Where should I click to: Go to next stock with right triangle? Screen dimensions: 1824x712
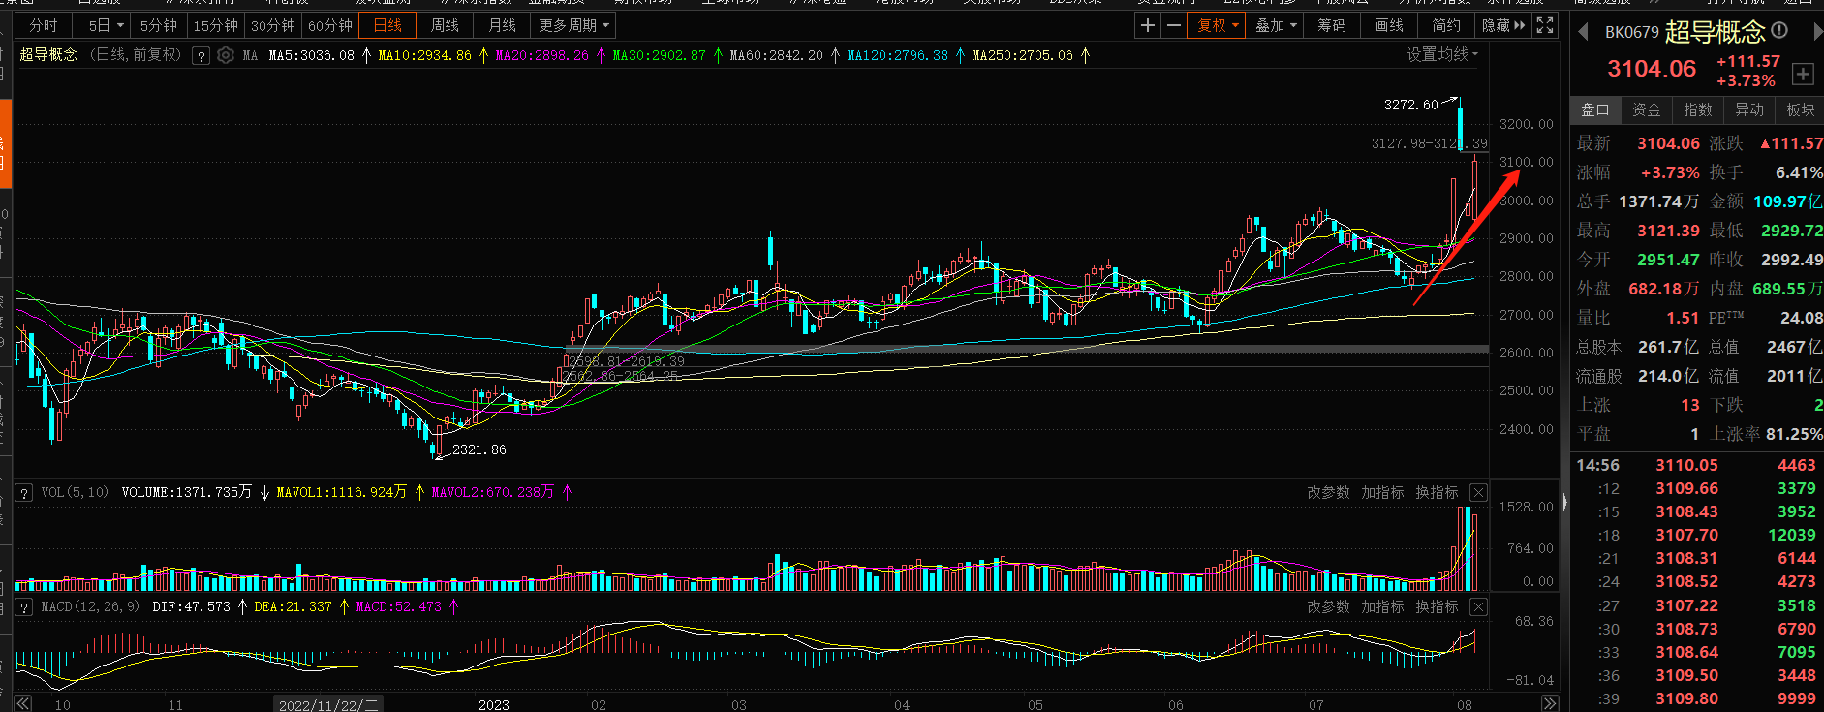(1817, 32)
